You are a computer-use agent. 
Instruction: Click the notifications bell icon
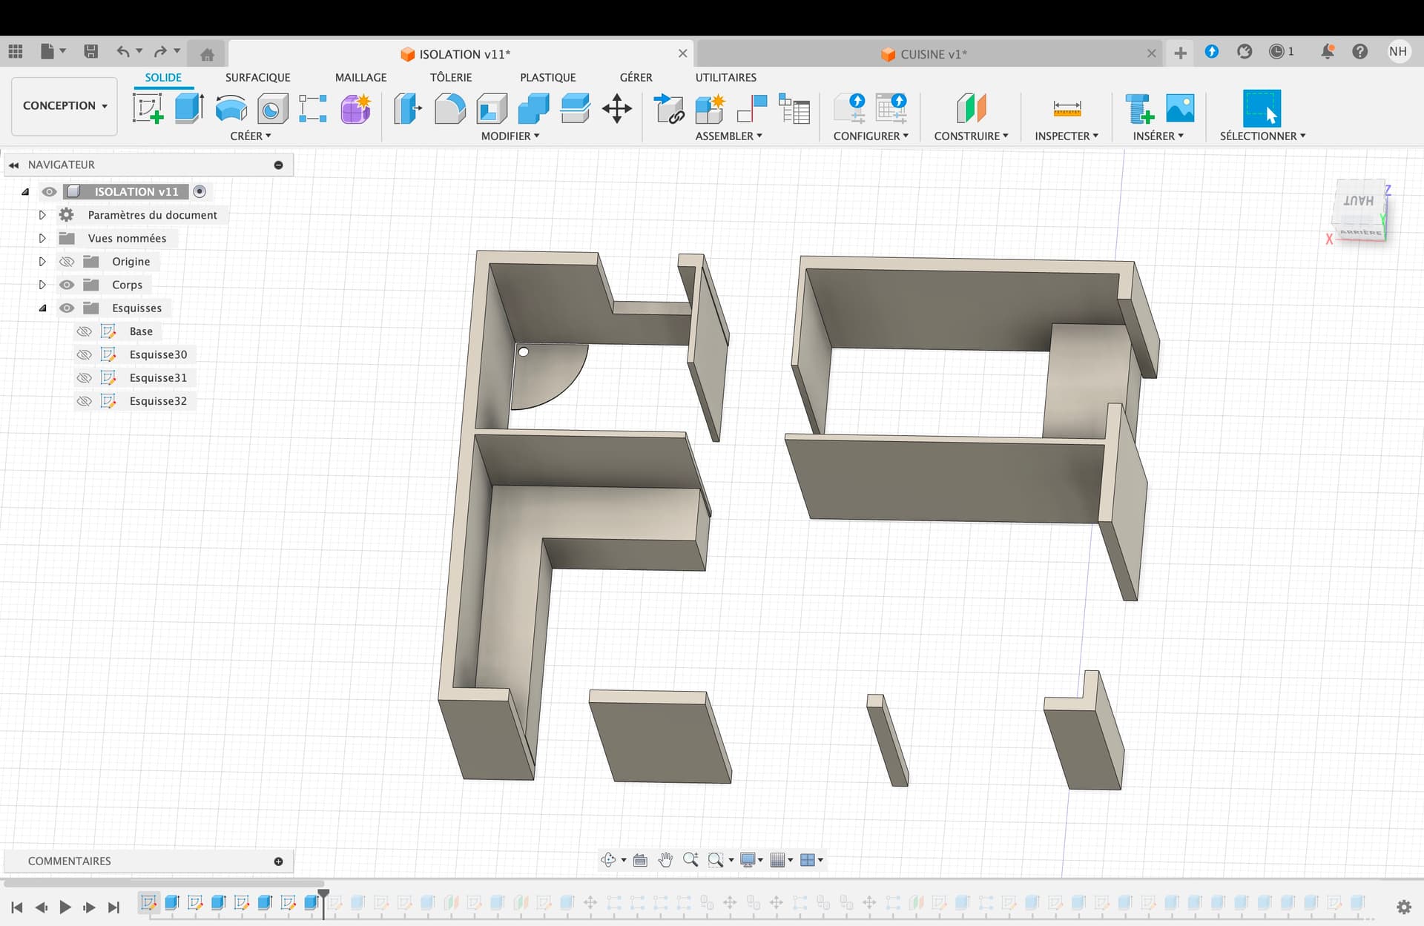(1327, 51)
